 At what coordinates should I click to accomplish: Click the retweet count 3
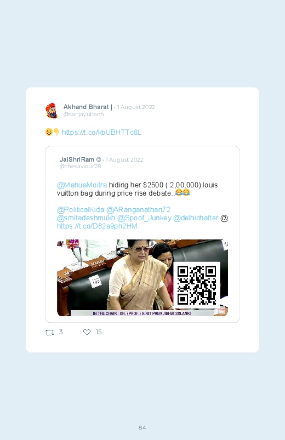pyautogui.click(x=61, y=332)
